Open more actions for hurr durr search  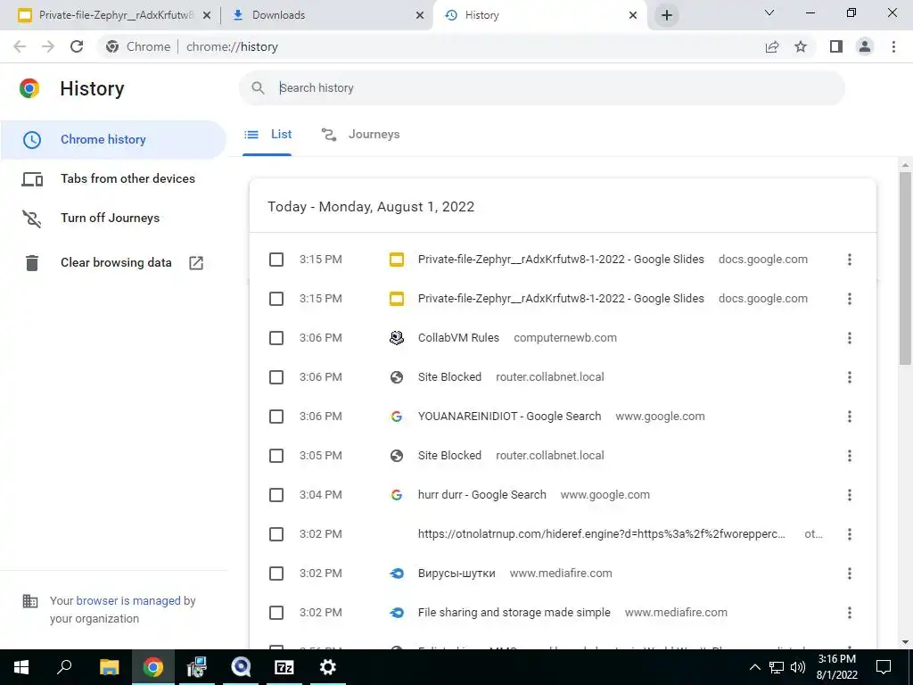point(850,495)
